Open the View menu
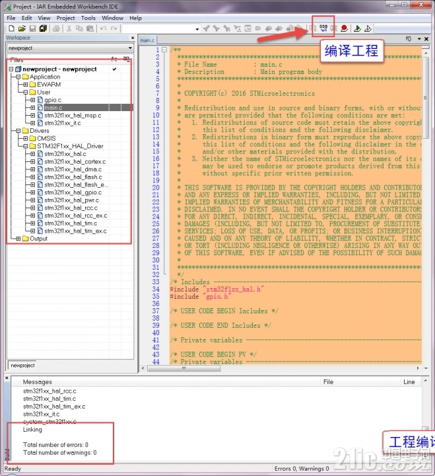The height and width of the screenshot is (476, 435). pos(44,18)
